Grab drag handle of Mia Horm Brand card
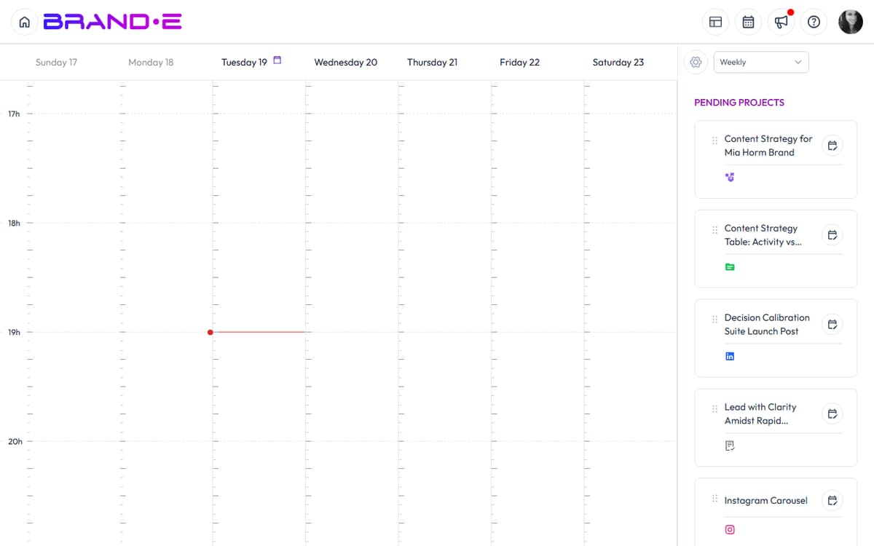Image resolution: width=874 pixels, height=546 pixels. point(714,141)
